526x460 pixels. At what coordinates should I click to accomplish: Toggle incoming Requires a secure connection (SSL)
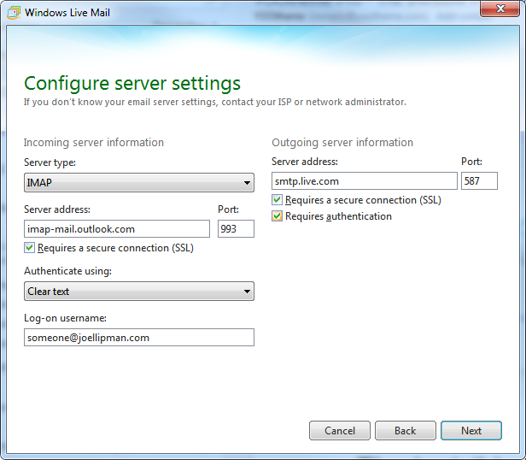[x=30, y=248]
